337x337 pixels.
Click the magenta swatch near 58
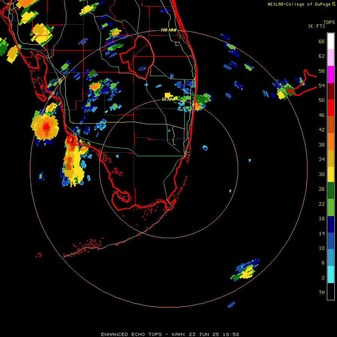[331, 75]
